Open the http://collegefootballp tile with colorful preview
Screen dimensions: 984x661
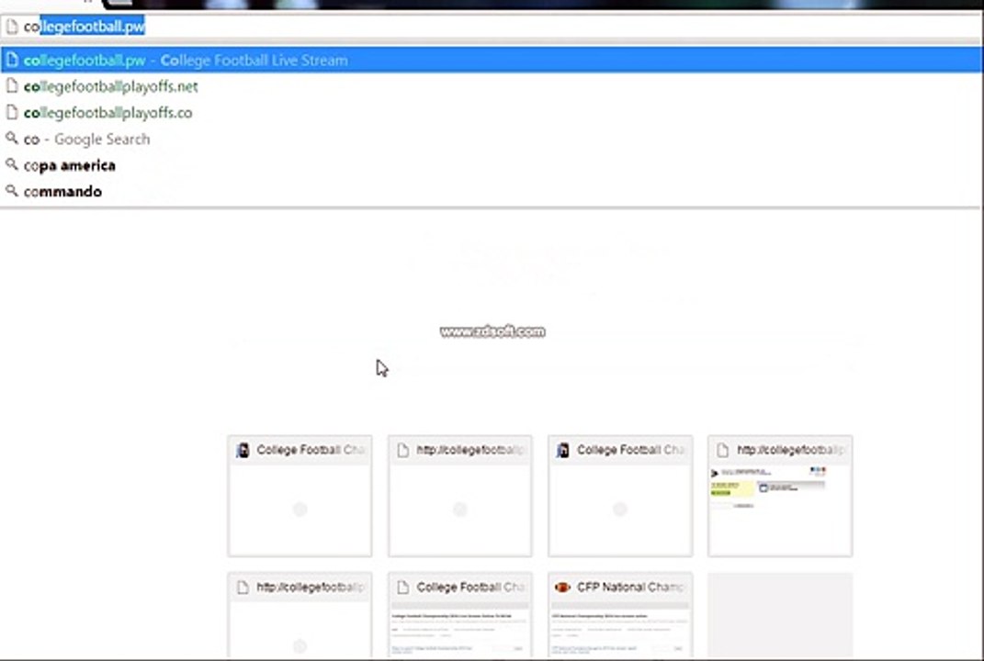tap(780, 496)
